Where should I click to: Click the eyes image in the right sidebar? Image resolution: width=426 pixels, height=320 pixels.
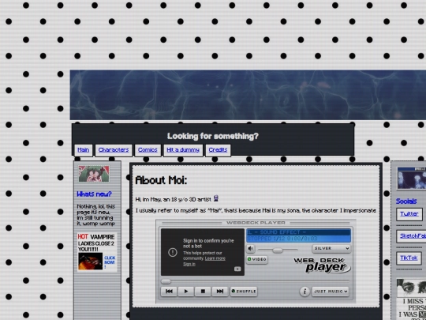click(x=411, y=288)
